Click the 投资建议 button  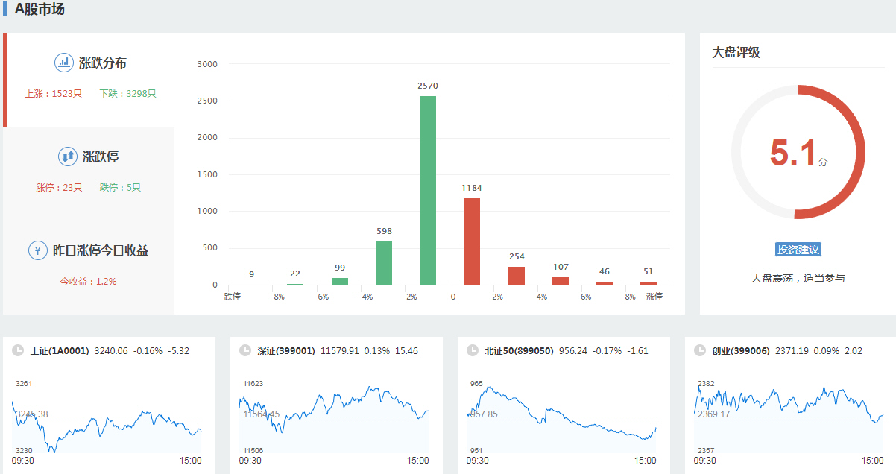pos(798,250)
